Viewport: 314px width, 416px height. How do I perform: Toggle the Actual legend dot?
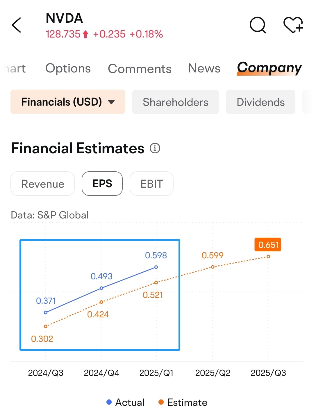point(109,402)
